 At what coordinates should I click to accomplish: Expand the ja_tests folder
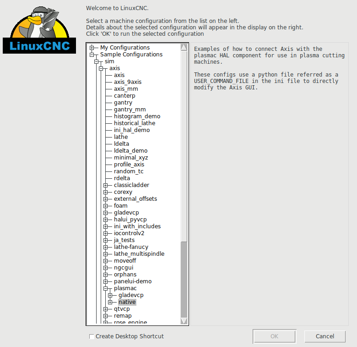point(105,240)
